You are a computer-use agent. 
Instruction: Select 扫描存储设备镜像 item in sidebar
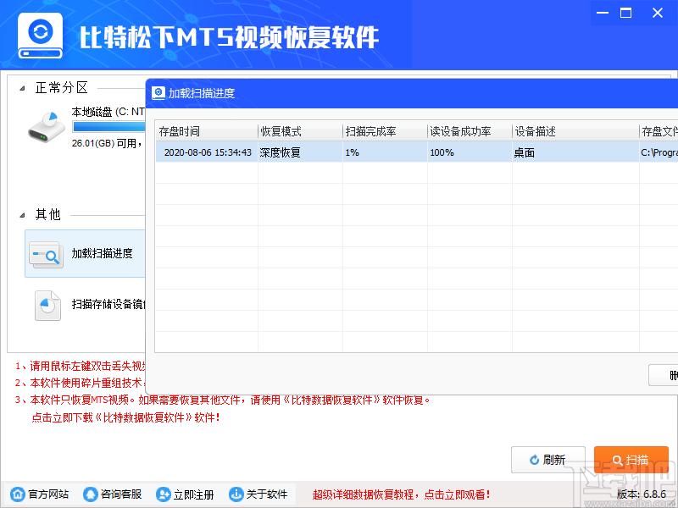[86, 305]
